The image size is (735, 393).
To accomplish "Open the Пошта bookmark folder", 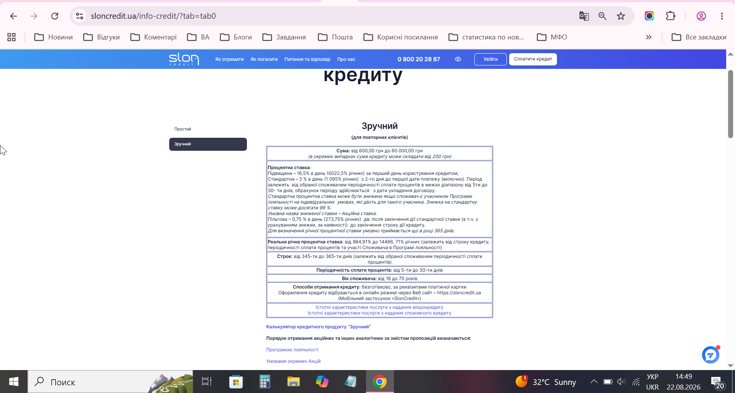I will [335, 37].
